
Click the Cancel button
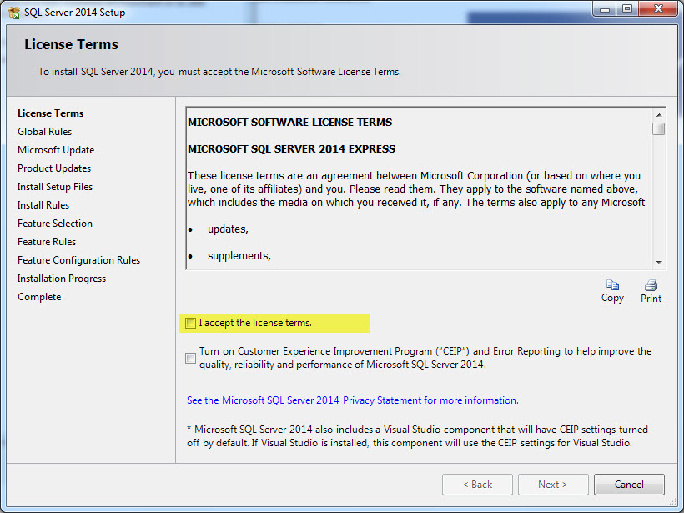[629, 485]
